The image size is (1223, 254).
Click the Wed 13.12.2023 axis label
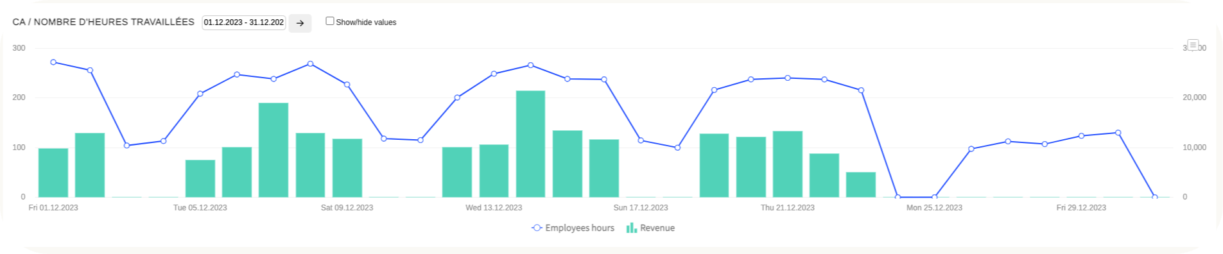494,208
